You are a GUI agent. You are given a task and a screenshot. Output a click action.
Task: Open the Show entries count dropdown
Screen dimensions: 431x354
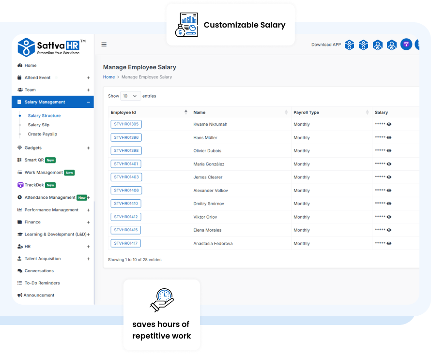(130, 96)
